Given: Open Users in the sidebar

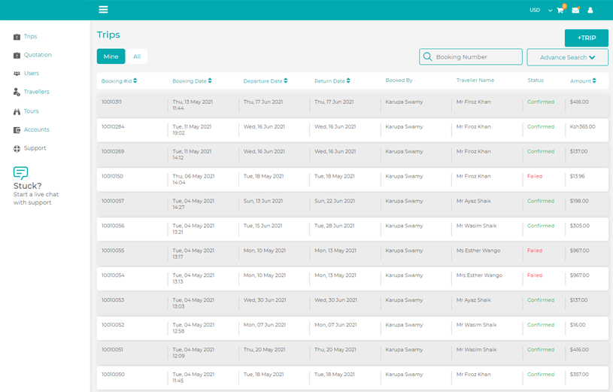Looking at the screenshot, I should [x=32, y=73].
